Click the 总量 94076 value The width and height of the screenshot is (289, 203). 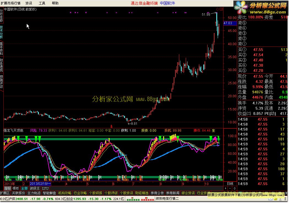point(257,92)
